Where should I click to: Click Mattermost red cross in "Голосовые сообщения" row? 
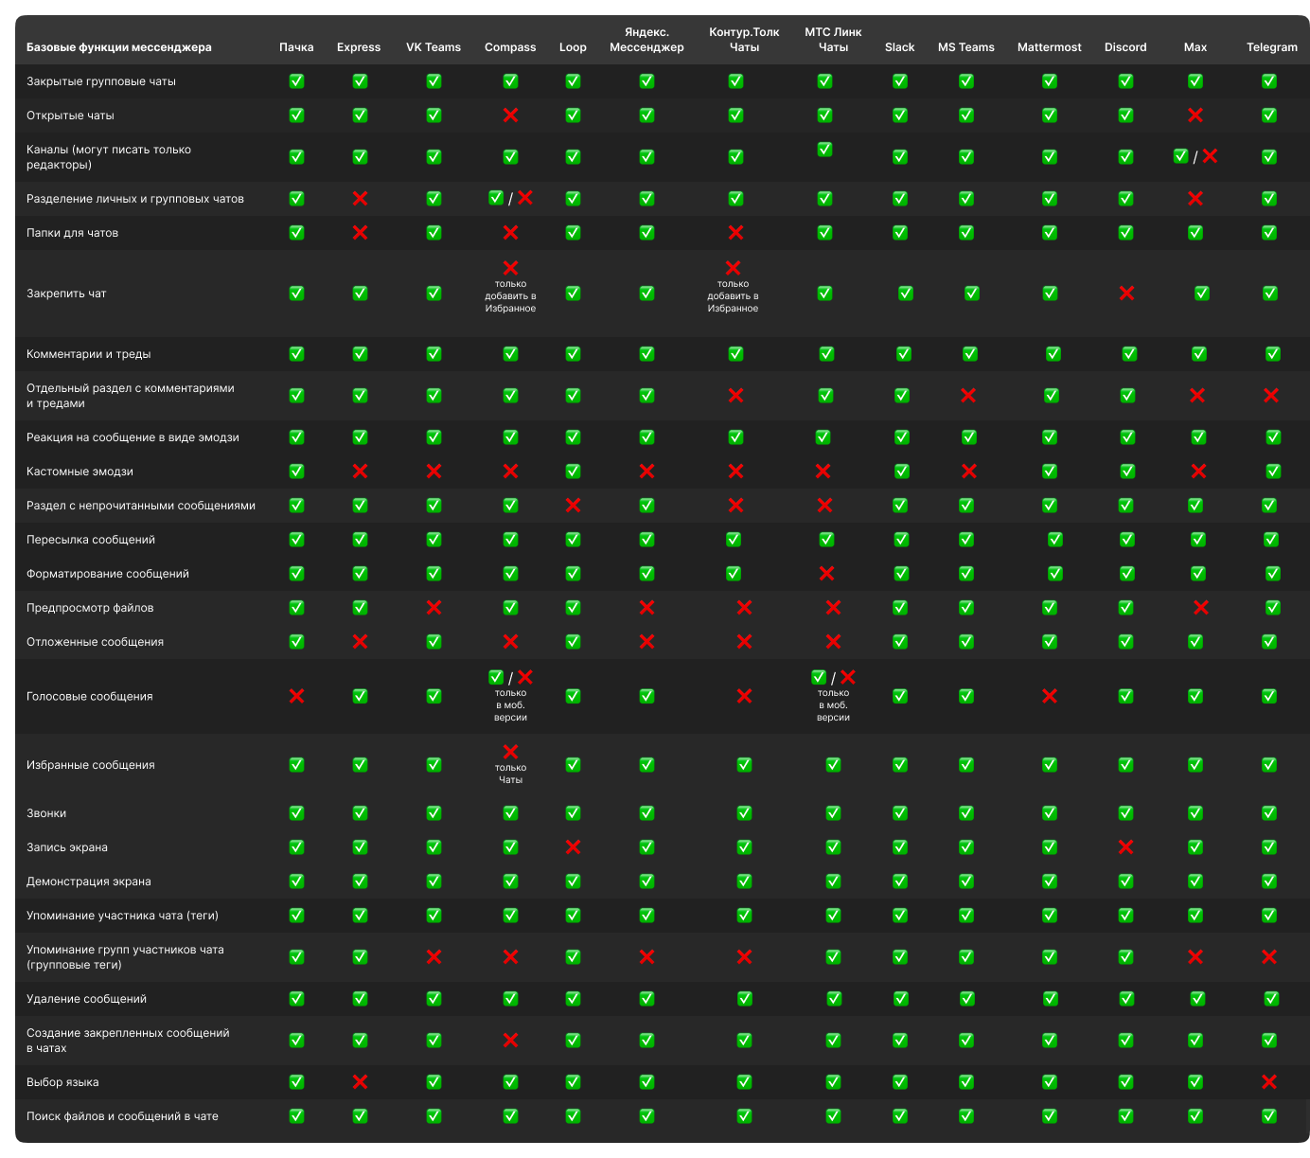coord(1050,696)
